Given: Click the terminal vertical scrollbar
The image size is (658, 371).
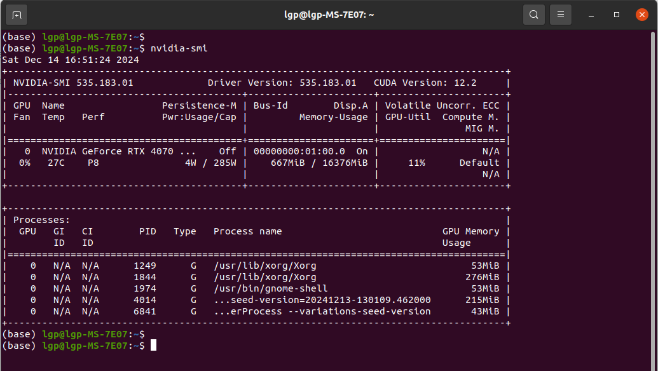Looking at the screenshot, I should pyautogui.click(x=652, y=200).
